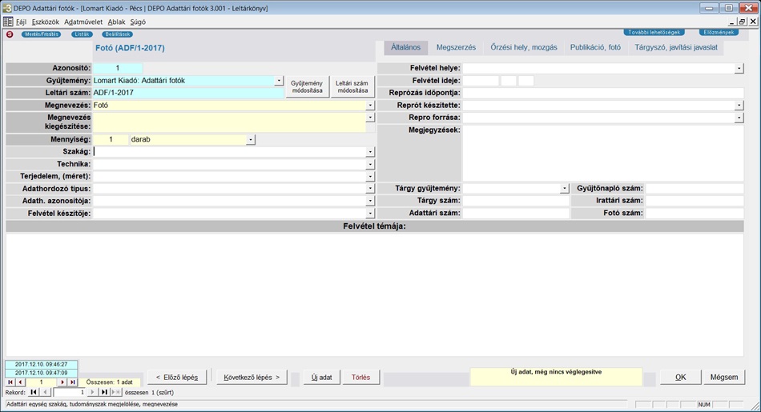This screenshot has height=412, width=761.
Task: Jump to last record with red arrow
Action: [73, 382]
